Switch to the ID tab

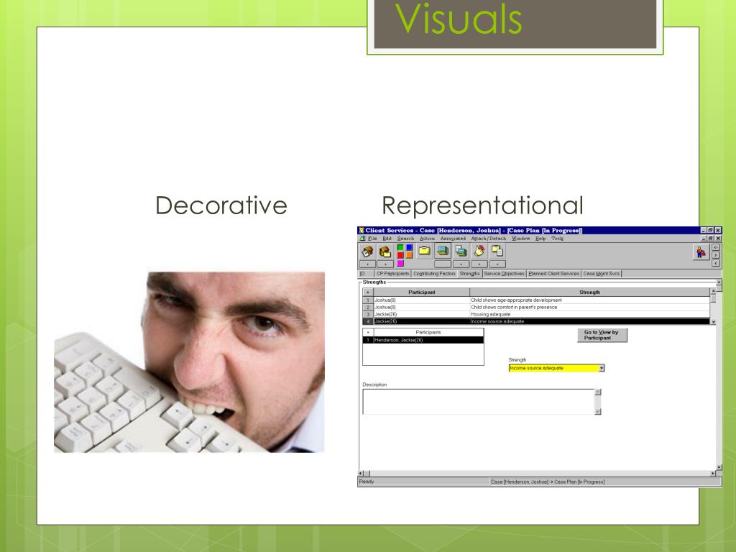point(366,274)
